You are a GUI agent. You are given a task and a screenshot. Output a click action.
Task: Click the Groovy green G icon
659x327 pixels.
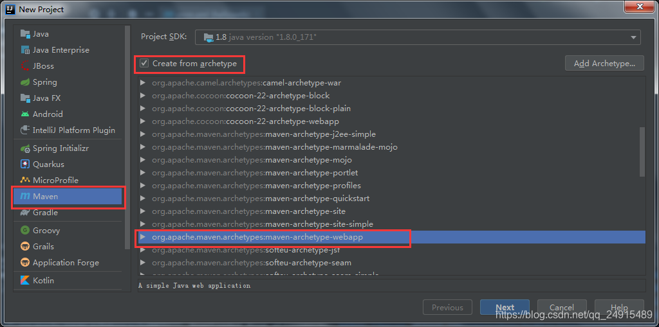coord(25,231)
